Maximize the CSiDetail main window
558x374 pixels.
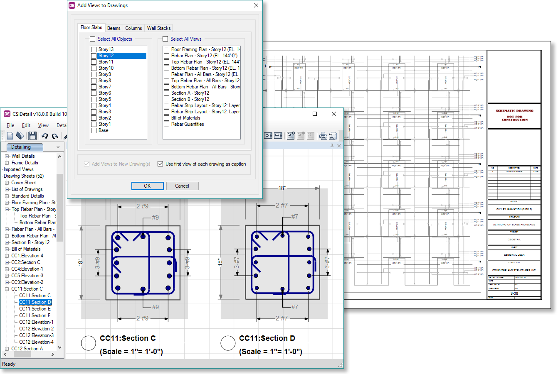[315, 114]
